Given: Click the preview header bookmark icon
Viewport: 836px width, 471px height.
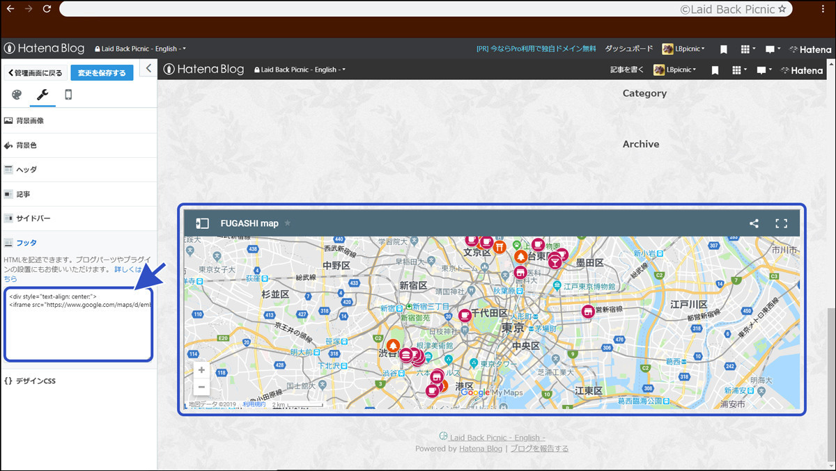Looking at the screenshot, I should tap(715, 70).
